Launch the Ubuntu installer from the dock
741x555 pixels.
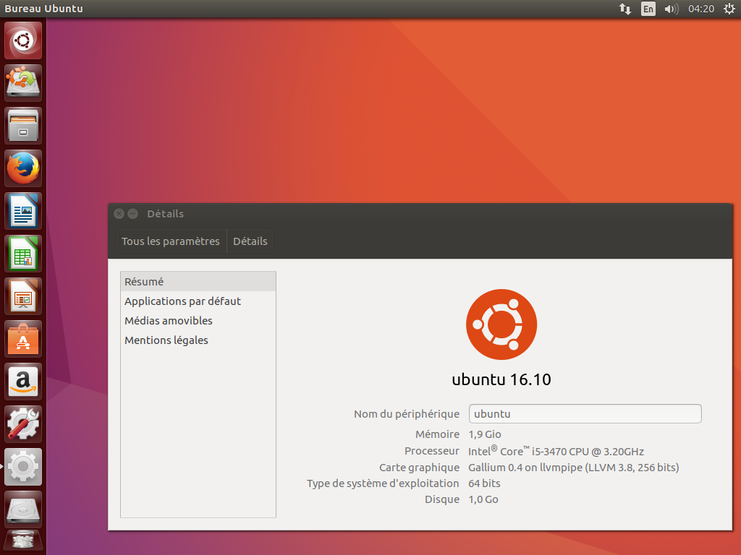click(23, 83)
